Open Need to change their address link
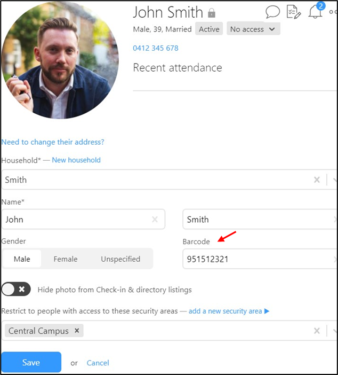 (53, 142)
